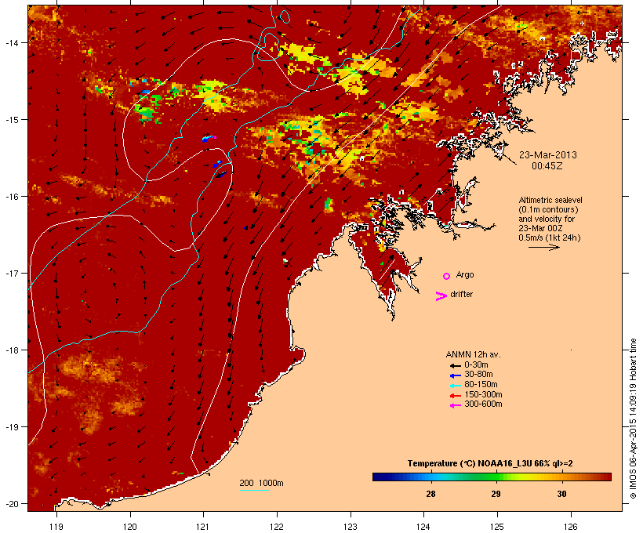
Task: Click the magenta drifter arrowhead legend symbol
Action: coord(441,296)
